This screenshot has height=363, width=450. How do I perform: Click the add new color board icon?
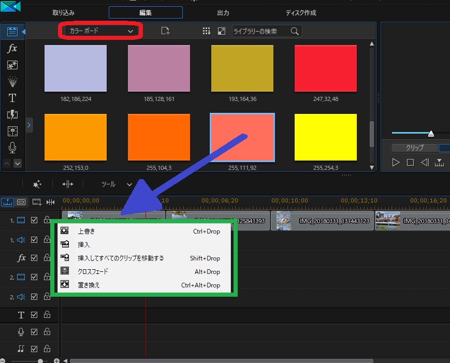[165, 31]
